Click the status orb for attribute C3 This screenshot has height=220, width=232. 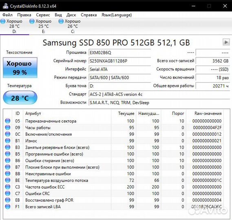tap(8, 187)
